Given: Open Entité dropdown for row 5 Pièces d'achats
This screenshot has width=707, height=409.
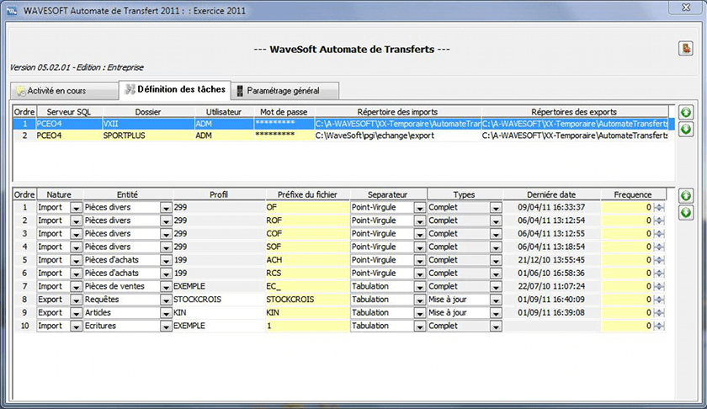Looking at the screenshot, I should pos(166,261).
